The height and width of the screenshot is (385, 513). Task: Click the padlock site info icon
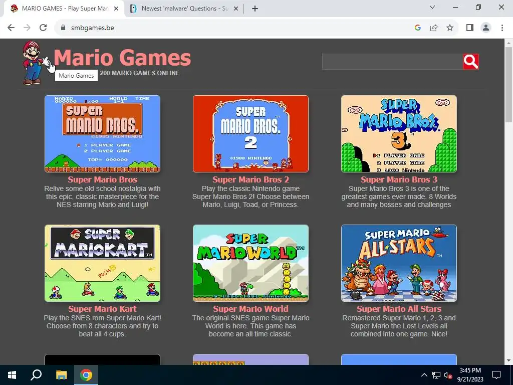63,28
